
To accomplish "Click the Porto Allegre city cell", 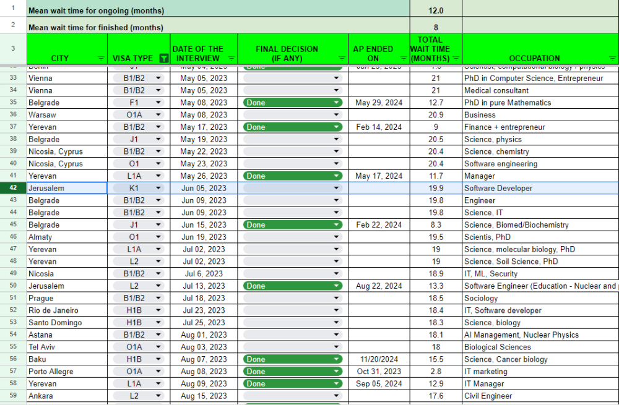I will (x=67, y=372).
